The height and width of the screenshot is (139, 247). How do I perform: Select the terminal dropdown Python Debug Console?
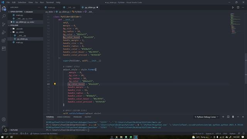click(x=206, y=117)
